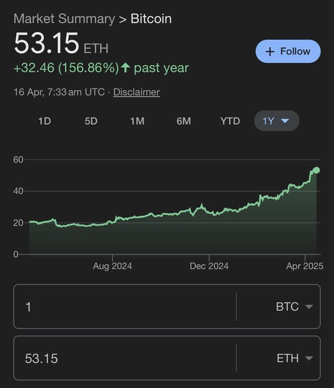Open the BTC currency dropdown
334x388 pixels.
pyautogui.click(x=294, y=307)
